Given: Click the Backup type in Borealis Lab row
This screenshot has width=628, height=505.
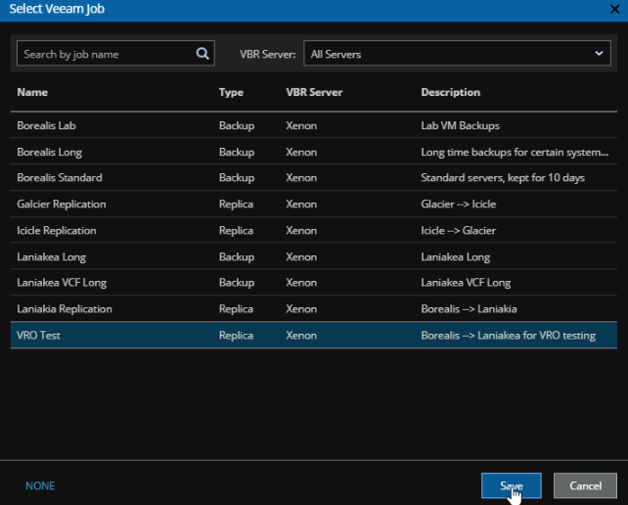Looking at the screenshot, I should click(237, 126).
